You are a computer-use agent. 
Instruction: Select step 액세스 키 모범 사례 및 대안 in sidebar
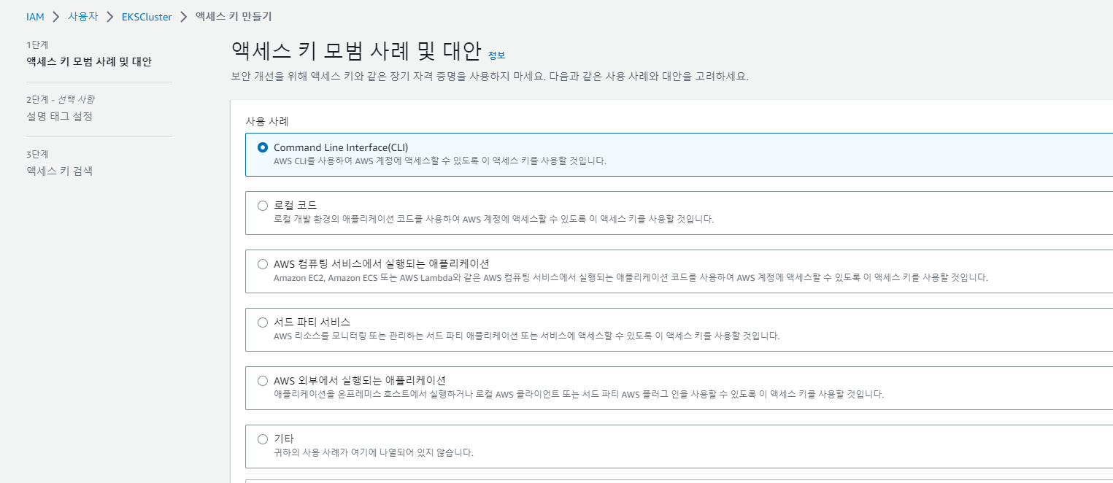click(89, 61)
